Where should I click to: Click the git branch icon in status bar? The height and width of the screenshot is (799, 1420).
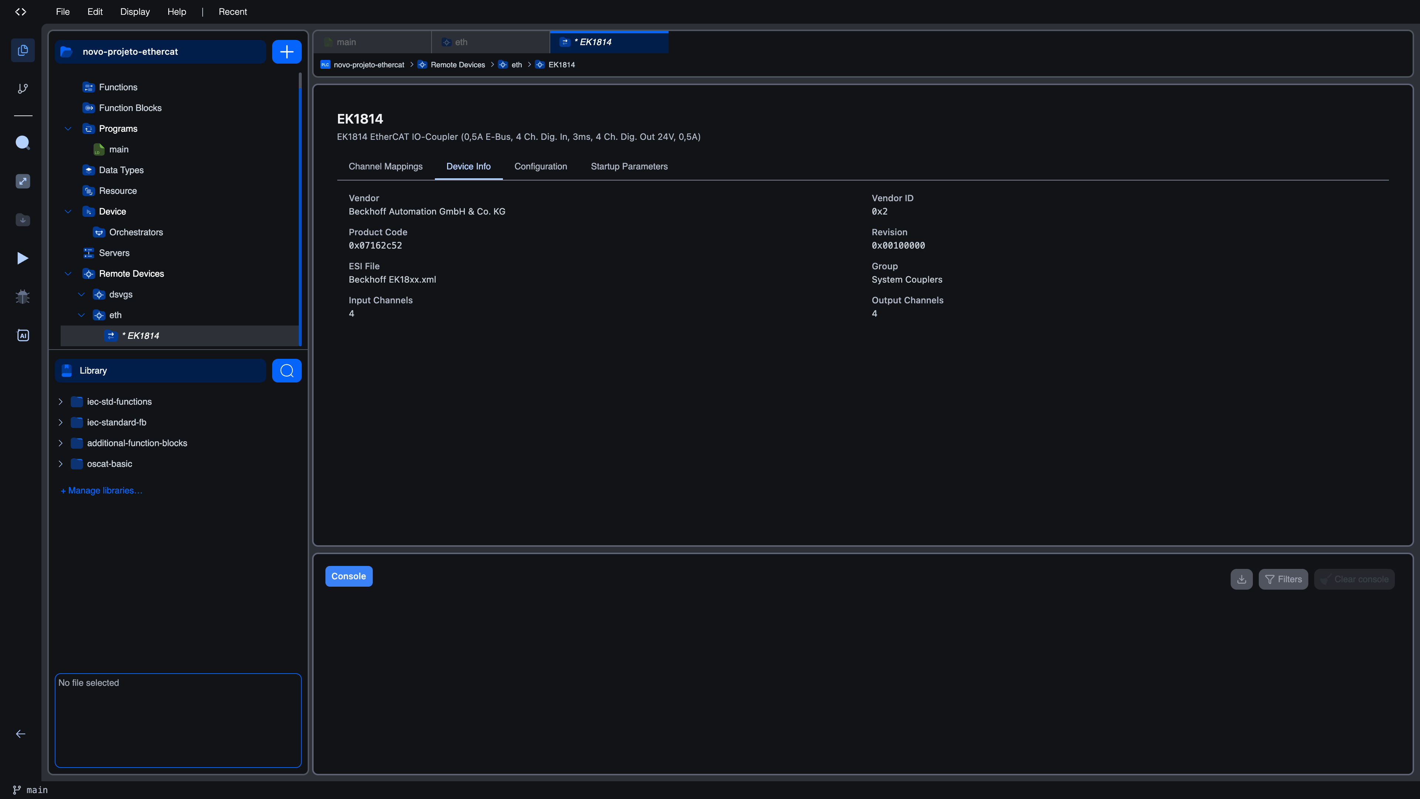tap(17, 790)
